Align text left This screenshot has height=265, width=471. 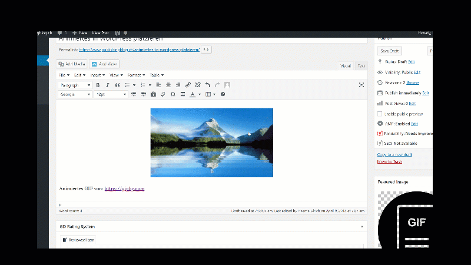click(158, 85)
